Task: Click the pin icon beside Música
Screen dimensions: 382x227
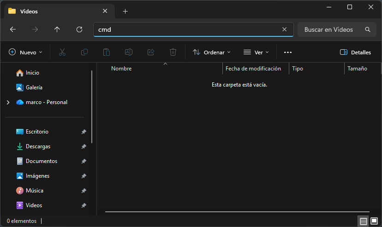Action: tap(84, 191)
